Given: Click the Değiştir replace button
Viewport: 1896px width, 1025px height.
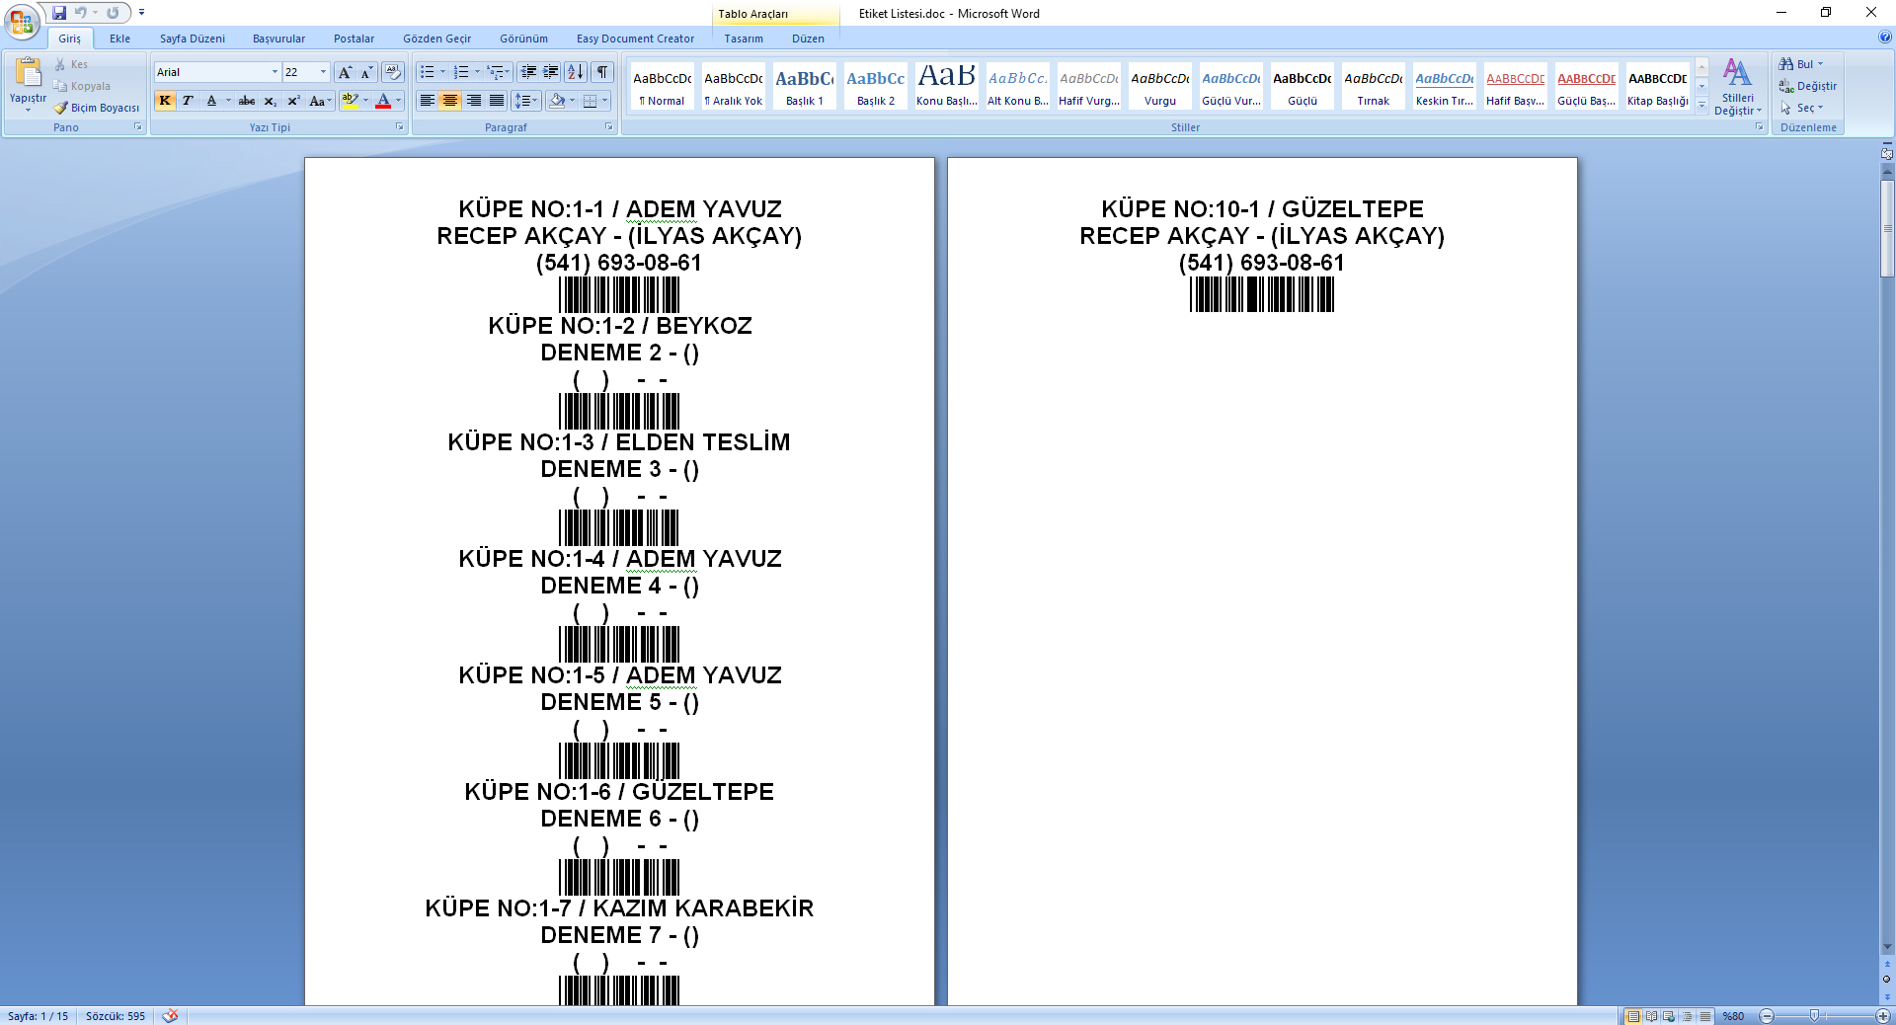Looking at the screenshot, I should pyautogui.click(x=1808, y=86).
